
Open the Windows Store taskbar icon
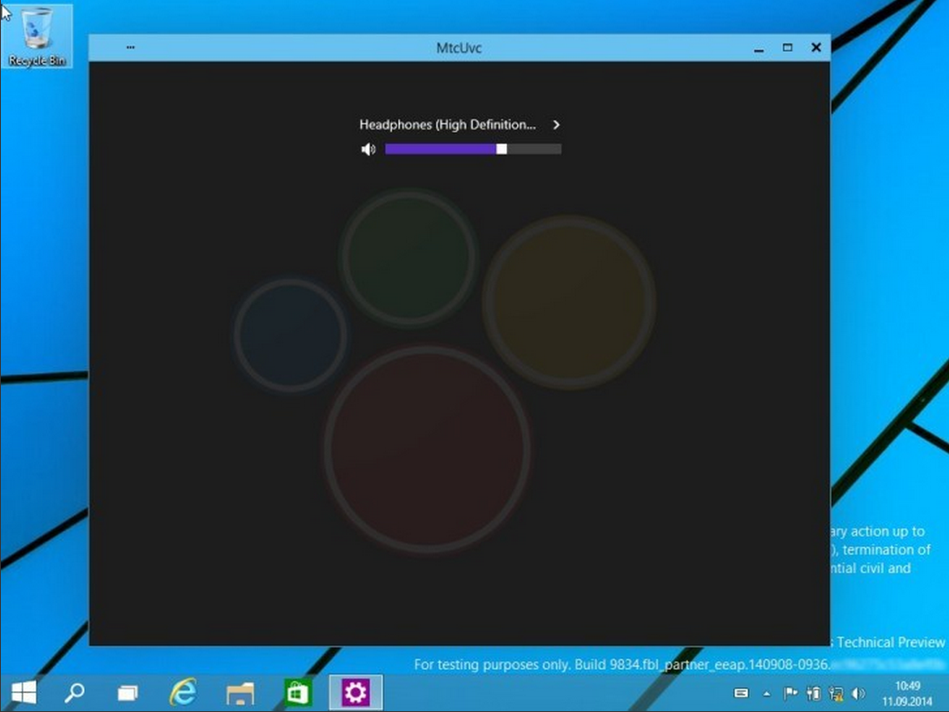pos(297,693)
